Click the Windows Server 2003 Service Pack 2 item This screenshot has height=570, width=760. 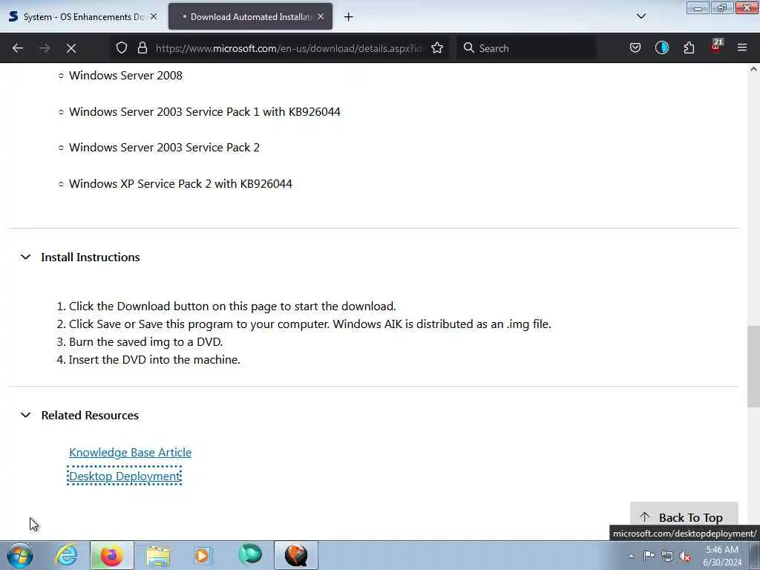(164, 148)
